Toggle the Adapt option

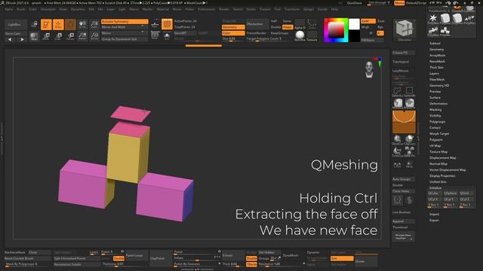click(x=288, y=27)
